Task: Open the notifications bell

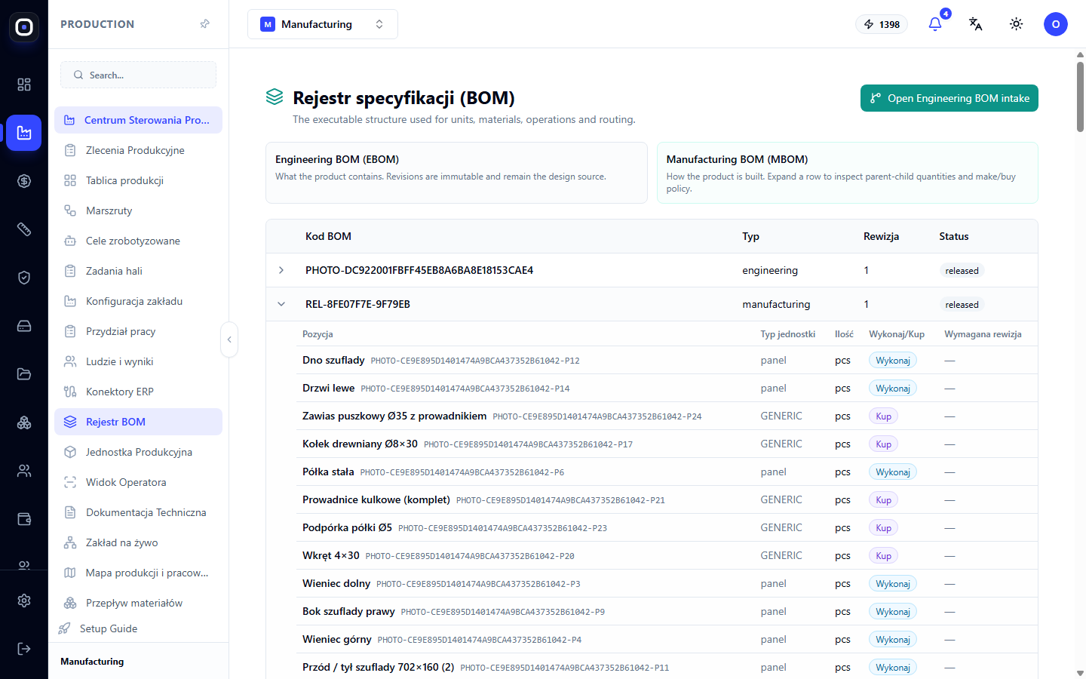Action: (935, 24)
